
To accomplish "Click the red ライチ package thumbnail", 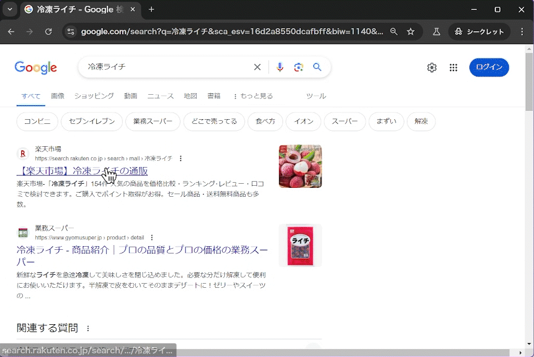I will pos(300,245).
